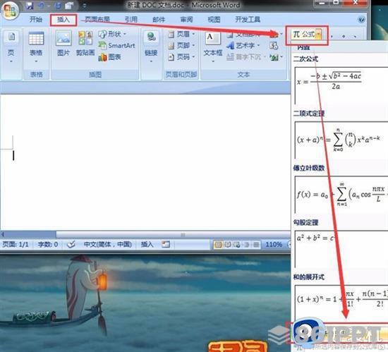The height and width of the screenshot is (352, 388).
Task: Switch to print layout view
Action: (x=218, y=245)
